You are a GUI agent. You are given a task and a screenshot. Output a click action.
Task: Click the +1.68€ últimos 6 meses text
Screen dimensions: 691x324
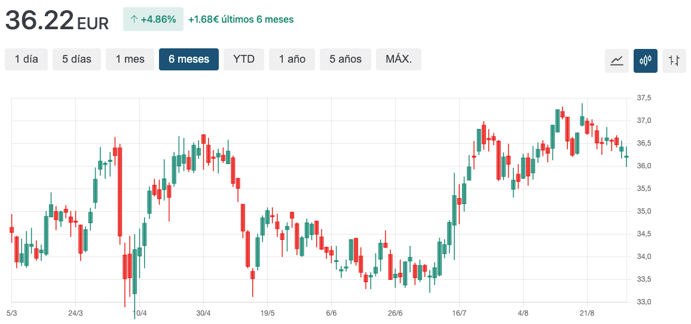click(x=241, y=19)
